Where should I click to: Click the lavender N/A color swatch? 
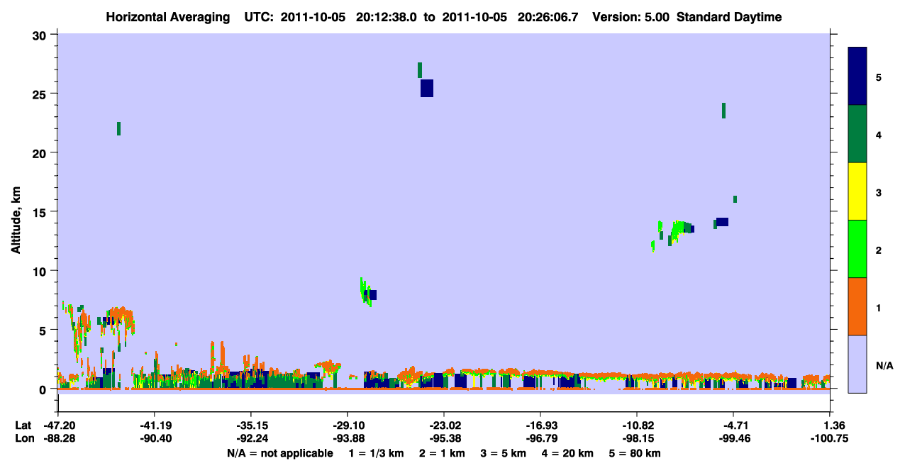tap(857, 364)
